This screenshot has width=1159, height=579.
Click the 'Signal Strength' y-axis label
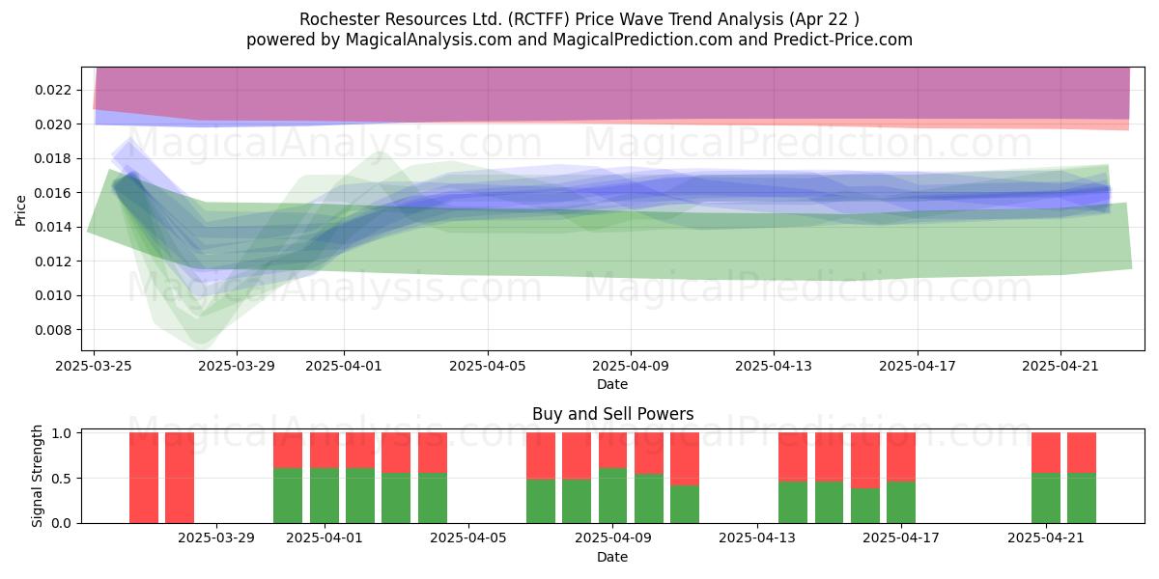point(37,477)
